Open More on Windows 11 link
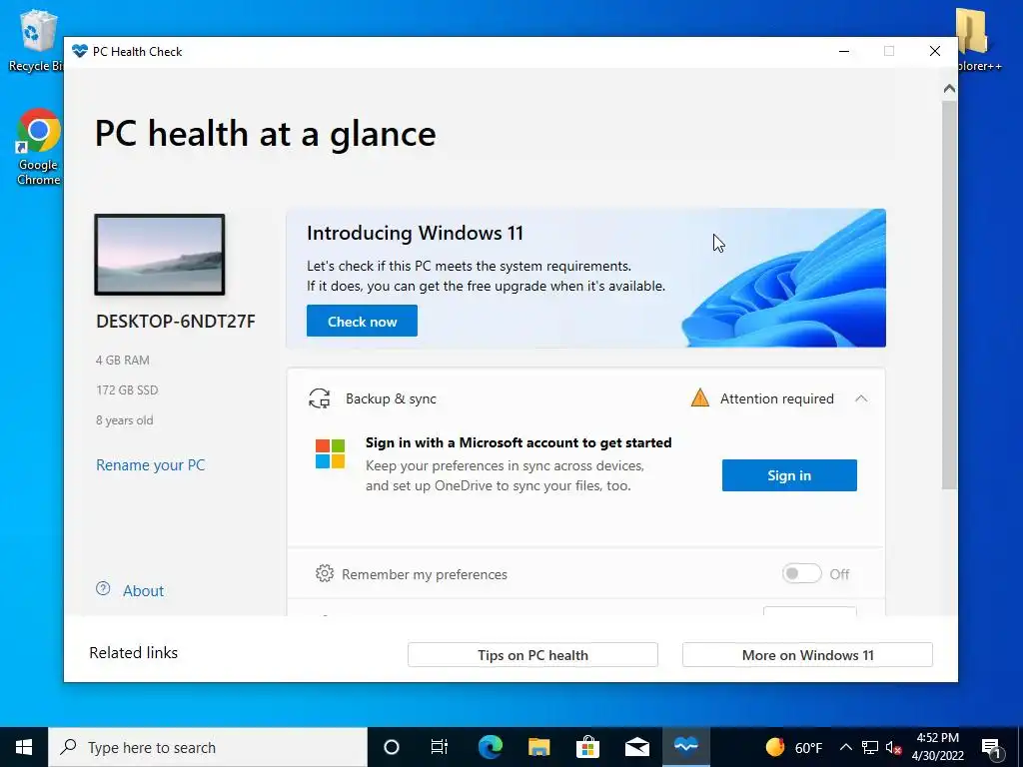This screenshot has height=767, width=1023. pos(807,655)
